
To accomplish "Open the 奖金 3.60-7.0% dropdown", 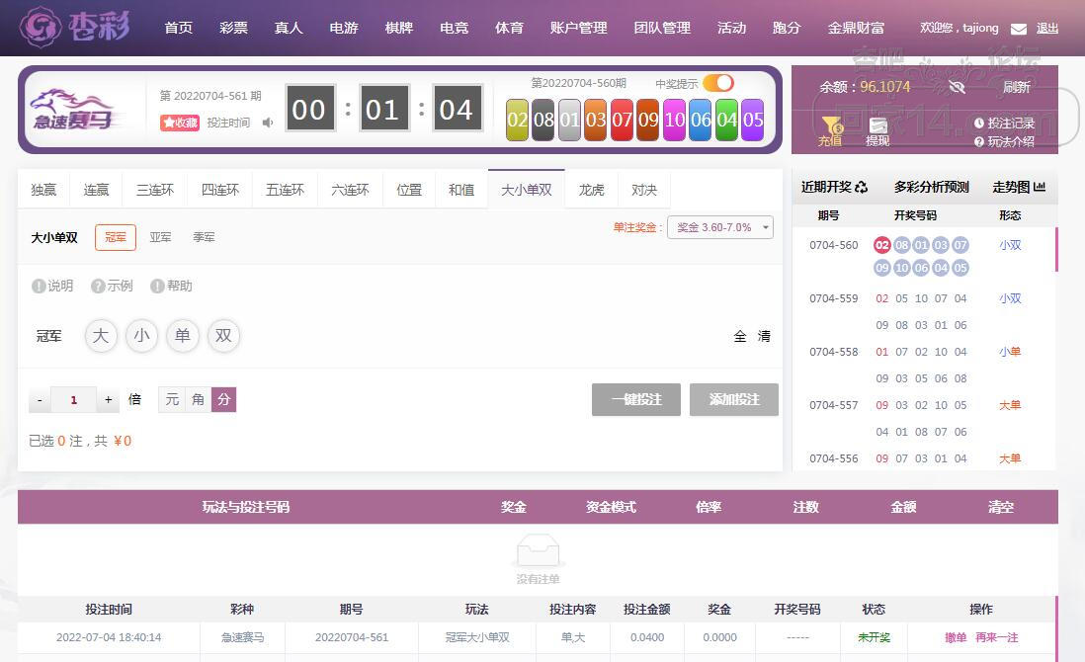I will click(x=720, y=227).
